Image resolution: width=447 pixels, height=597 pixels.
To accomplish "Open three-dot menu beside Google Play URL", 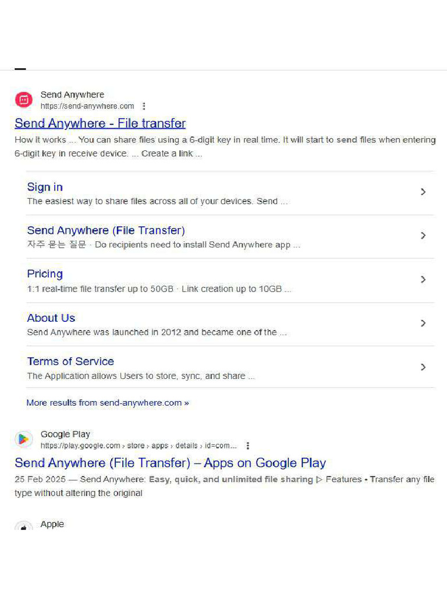I will pos(247,445).
